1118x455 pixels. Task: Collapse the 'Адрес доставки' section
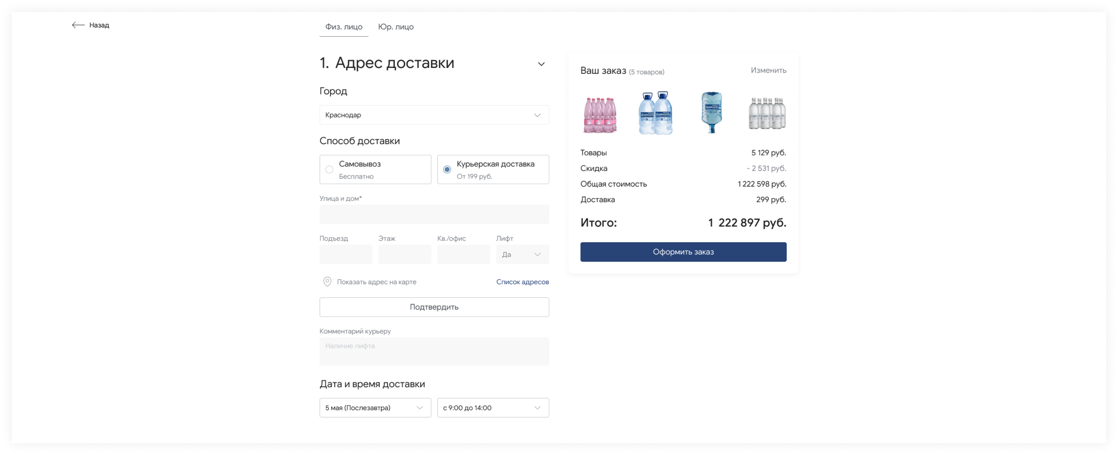coord(541,64)
